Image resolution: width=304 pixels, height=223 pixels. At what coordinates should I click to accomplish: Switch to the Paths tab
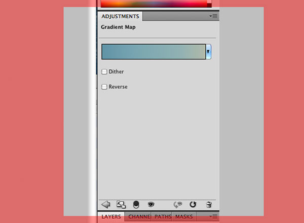pyautogui.click(x=163, y=216)
